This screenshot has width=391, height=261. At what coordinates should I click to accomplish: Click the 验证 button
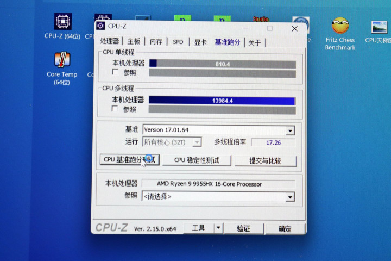point(243,228)
